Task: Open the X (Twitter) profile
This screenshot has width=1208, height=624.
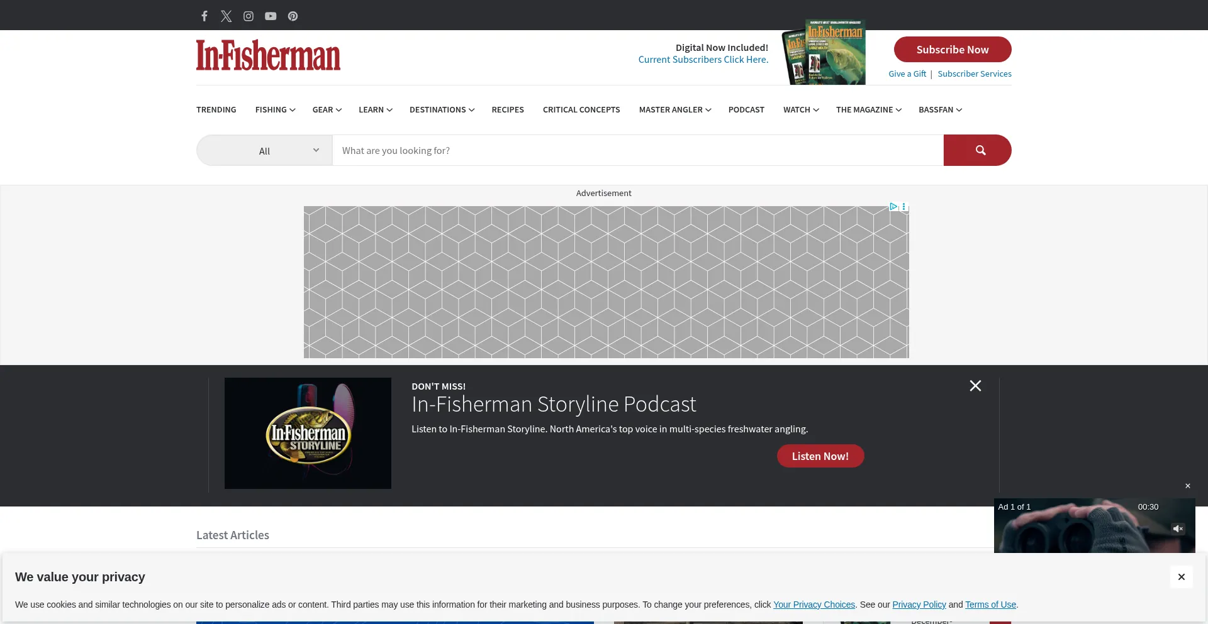Action: point(226,16)
